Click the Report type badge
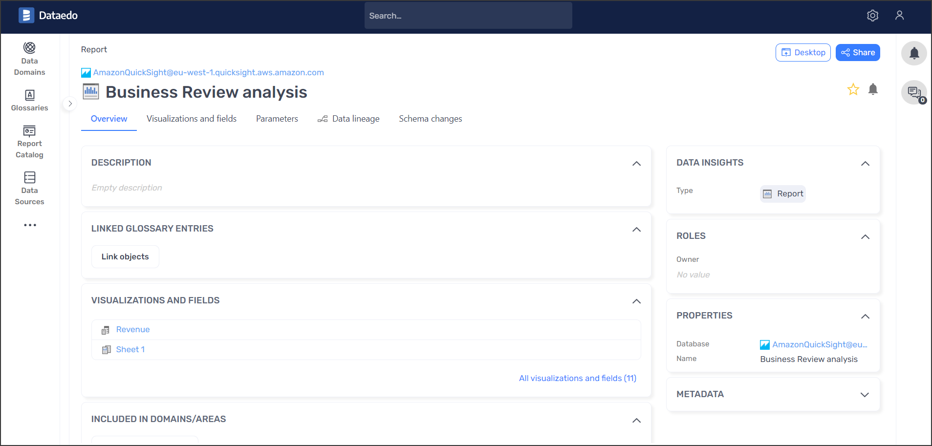932x446 pixels. pos(783,194)
